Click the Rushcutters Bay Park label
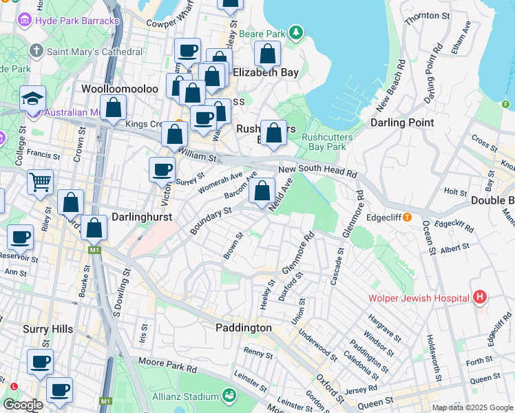The width and height of the screenshot is (515, 413). [x=327, y=142]
